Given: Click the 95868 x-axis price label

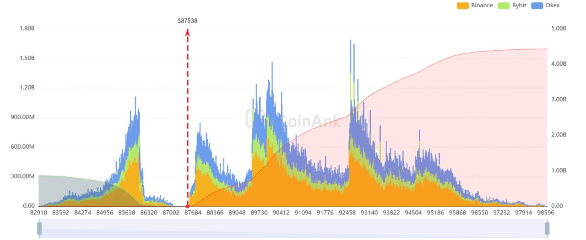Looking at the screenshot, I should pyautogui.click(x=457, y=213).
